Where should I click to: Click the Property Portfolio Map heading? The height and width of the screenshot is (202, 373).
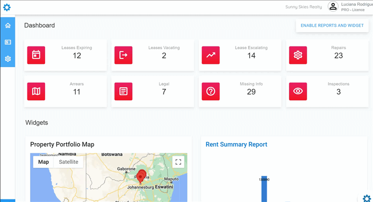pyautogui.click(x=62, y=144)
